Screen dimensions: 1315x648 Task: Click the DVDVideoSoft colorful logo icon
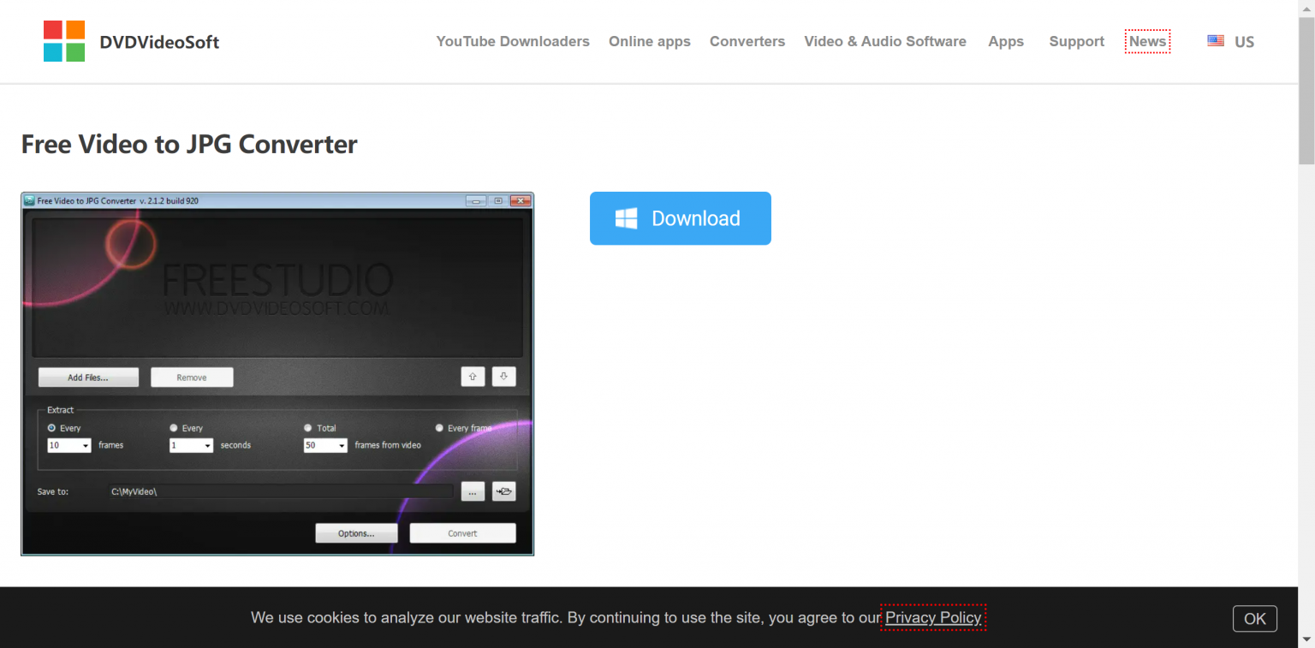[x=64, y=41]
